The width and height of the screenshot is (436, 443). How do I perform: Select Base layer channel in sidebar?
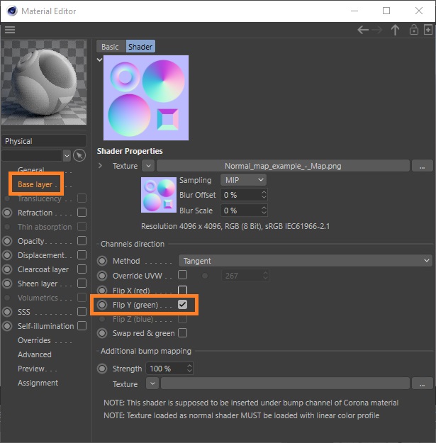[x=35, y=184]
